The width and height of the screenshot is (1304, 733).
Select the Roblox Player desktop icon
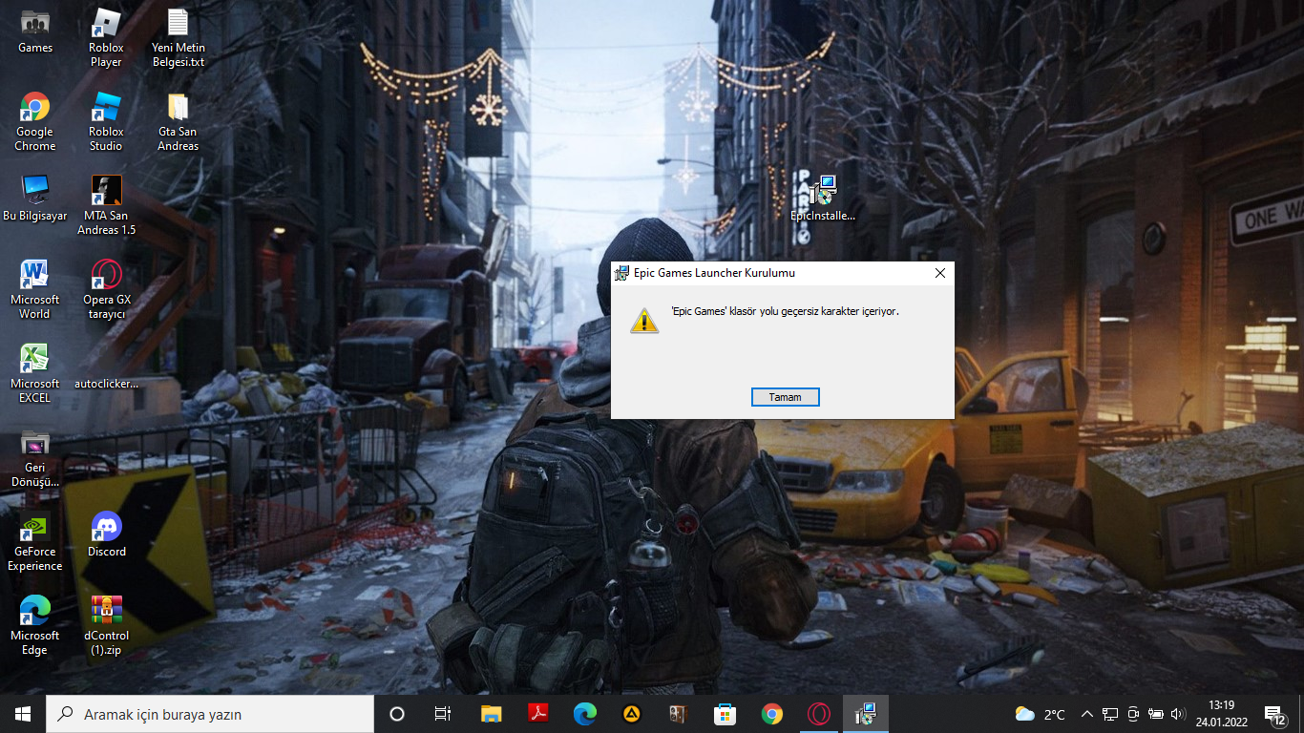[106, 38]
